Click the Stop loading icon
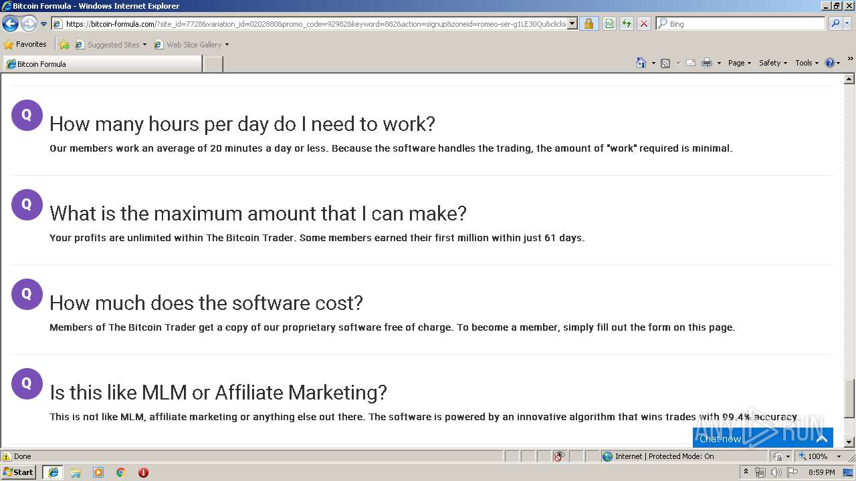856x481 pixels. point(644,24)
